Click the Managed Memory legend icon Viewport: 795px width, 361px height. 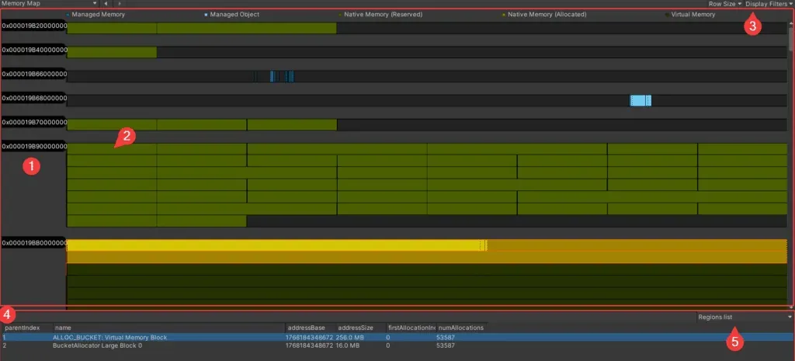tap(68, 15)
